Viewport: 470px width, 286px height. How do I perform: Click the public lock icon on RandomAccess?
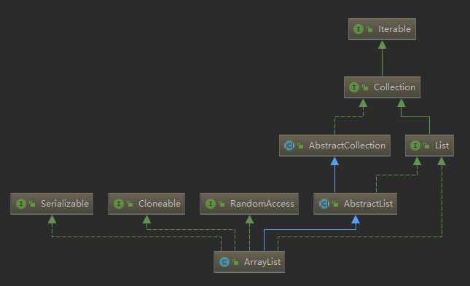coord(222,204)
